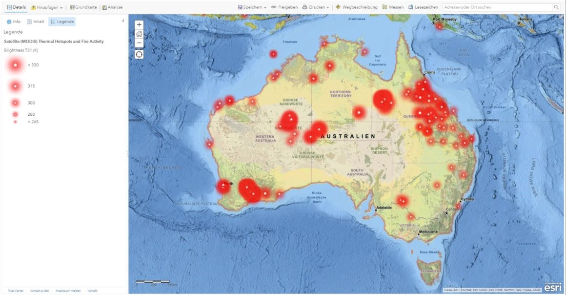Click the 'Port Moresby' city label

445,20
